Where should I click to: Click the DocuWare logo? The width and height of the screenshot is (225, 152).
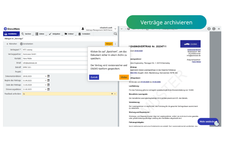click(x=12, y=29)
